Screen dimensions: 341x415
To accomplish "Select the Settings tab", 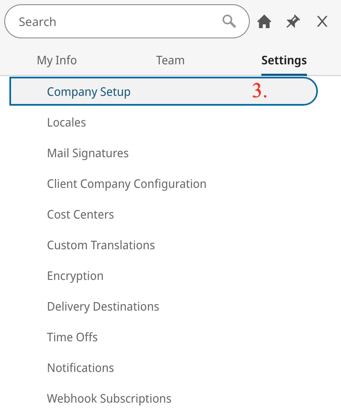I will 284,61.
